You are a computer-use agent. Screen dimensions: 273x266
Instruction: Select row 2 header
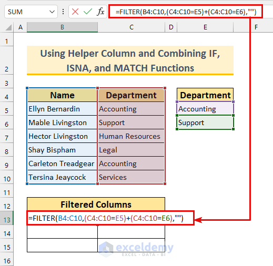point(6,60)
